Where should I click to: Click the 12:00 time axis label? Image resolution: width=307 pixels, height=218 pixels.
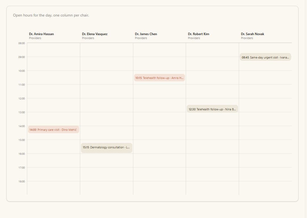[x=22, y=98]
